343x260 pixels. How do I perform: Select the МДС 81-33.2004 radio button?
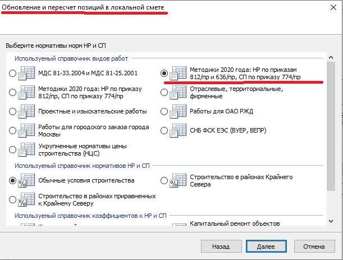tap(12, 73)
